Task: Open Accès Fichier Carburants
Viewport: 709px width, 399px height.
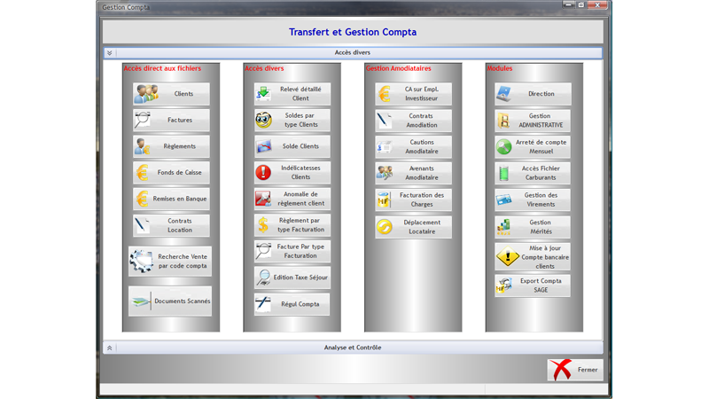Action: tap(533, 173)
